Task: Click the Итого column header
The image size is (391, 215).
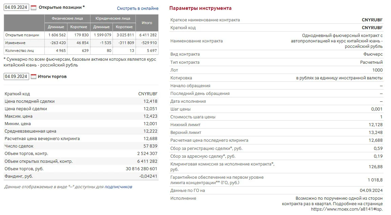Action: (x=147, y=23)
